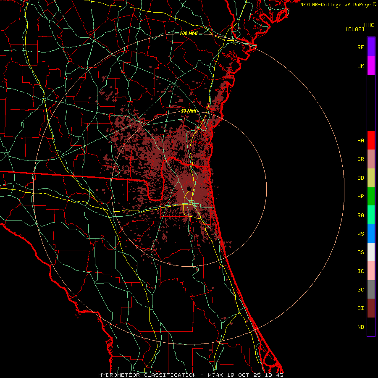Click the HYDROMETEOR CLASSIFICATION caption
Screen dimensions: 378x378
pos(147,375)
